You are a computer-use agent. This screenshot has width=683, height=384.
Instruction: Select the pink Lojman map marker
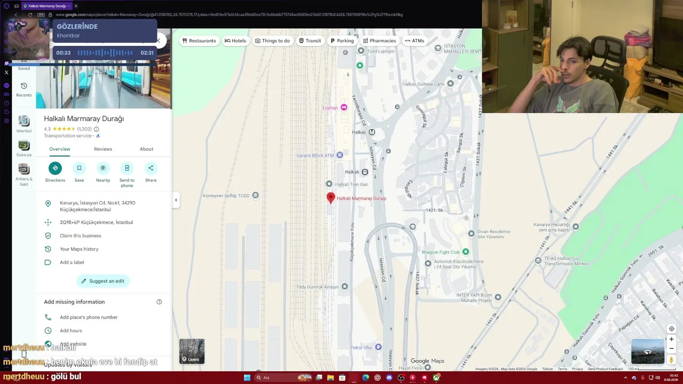(344, 107)
